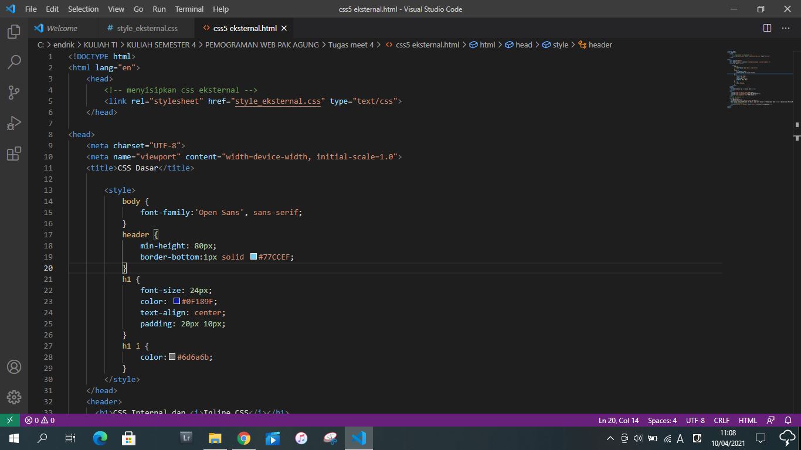Open the Search view in activity bar
The width and height of the screenshot is (801, 450).
point(14,62)
